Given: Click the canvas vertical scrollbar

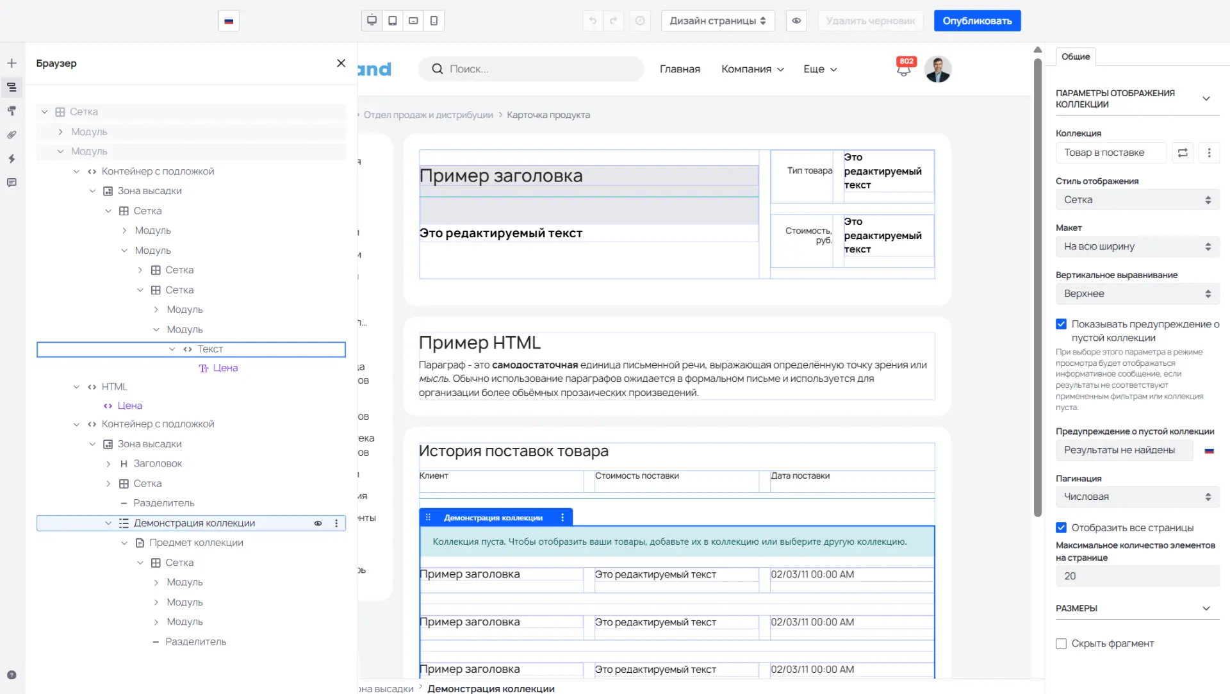Looking at the screenshot, I should point(1038,287).
